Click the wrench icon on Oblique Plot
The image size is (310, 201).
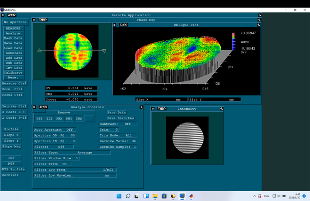pyautogui.click(x=259, y=25)
